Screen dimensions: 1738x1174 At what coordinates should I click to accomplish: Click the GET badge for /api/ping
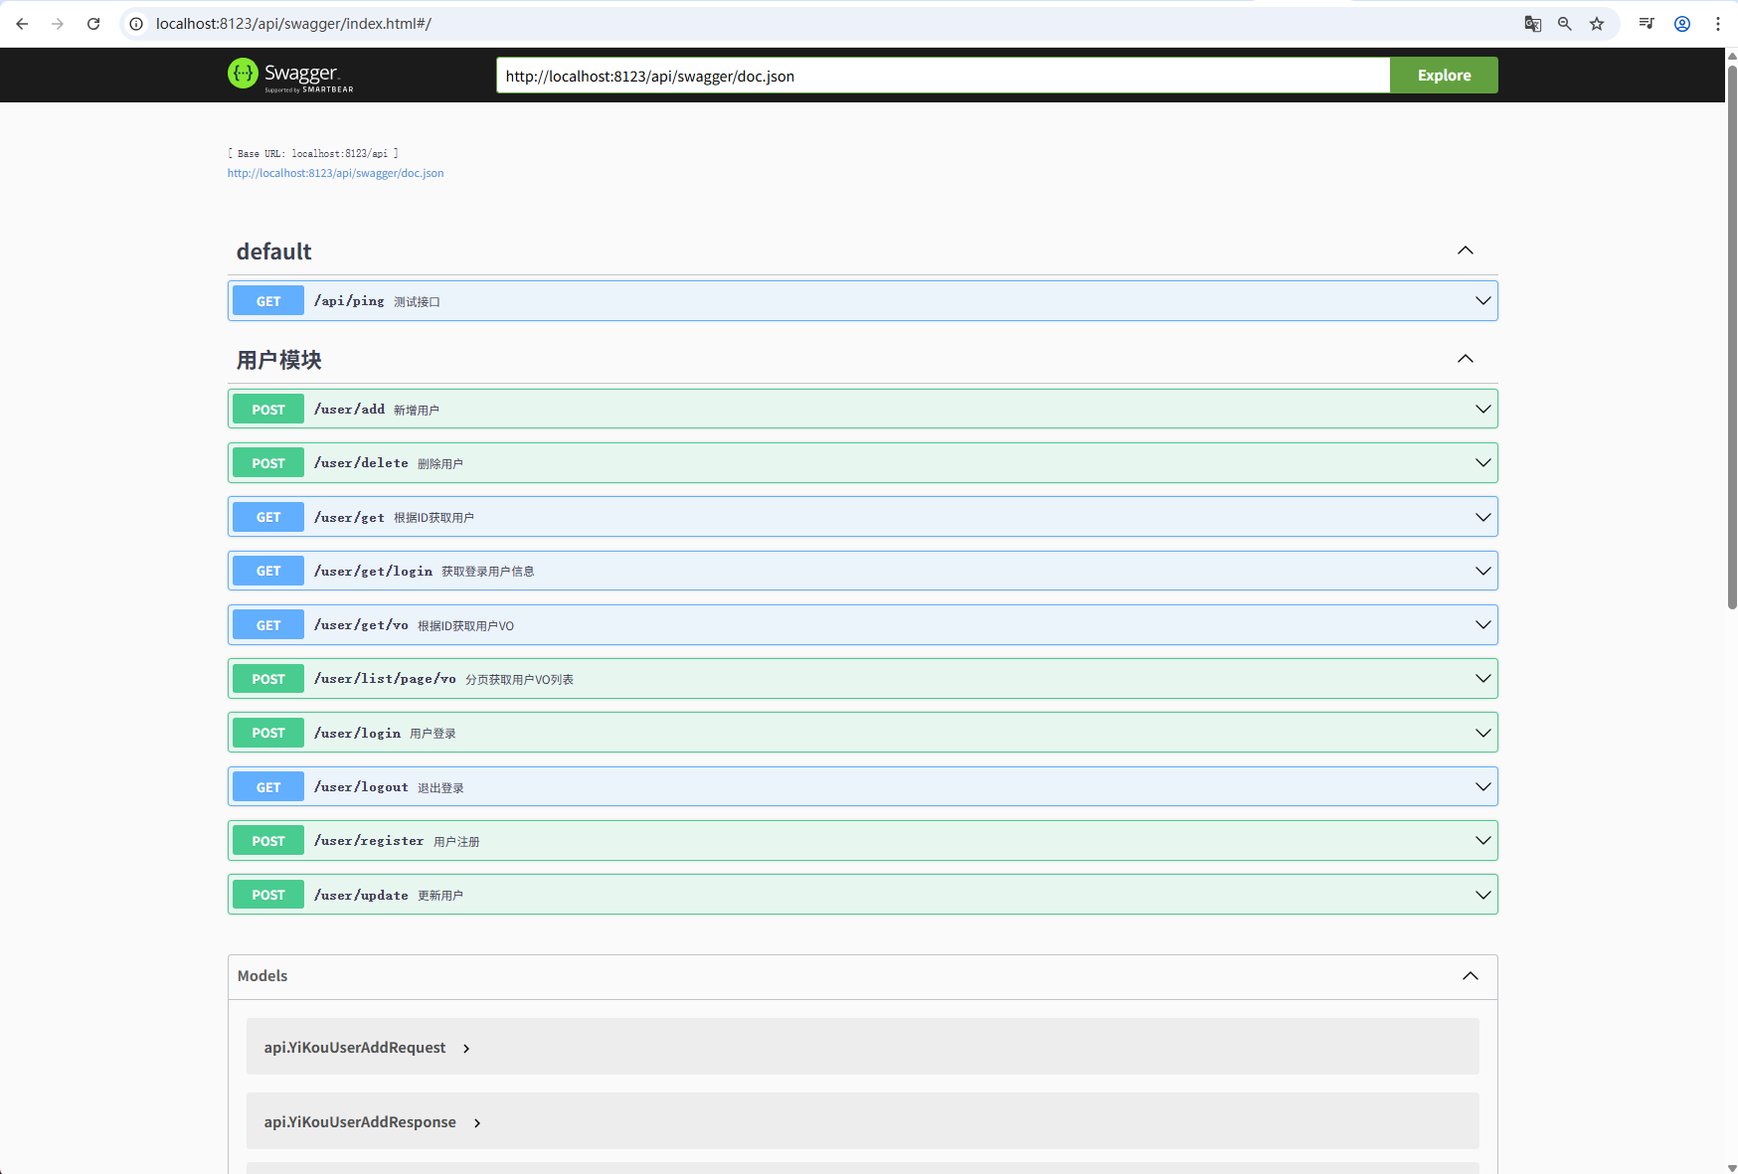[x=268, y=301]
